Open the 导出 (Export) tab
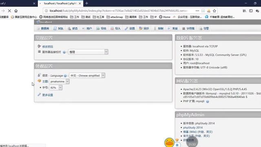Viewport: 261px width, 147px height. [102, 29]
